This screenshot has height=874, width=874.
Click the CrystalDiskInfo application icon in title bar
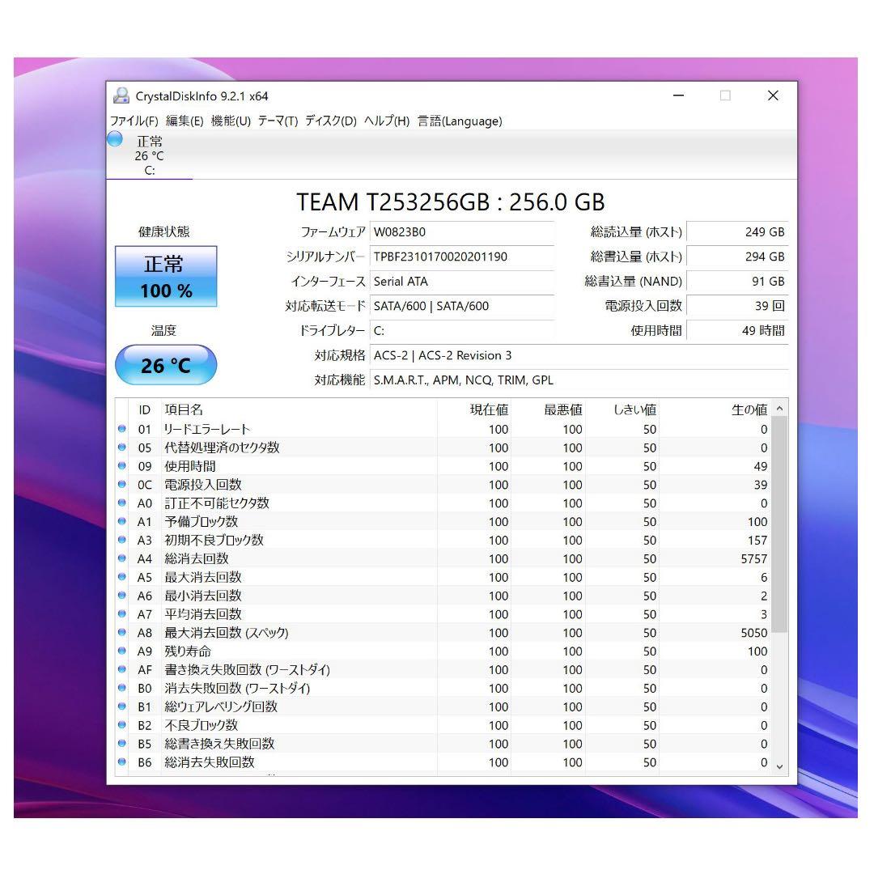click(x=121, y=95)
